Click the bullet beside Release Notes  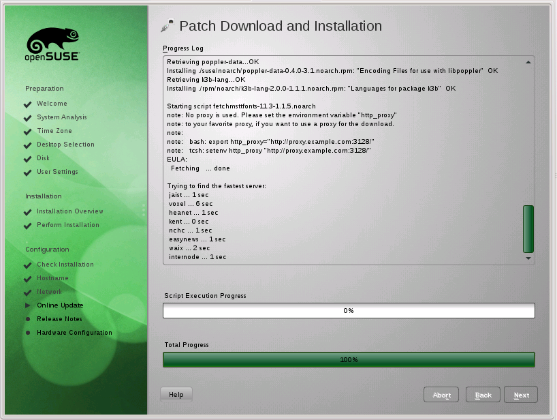tap(28, 319)
